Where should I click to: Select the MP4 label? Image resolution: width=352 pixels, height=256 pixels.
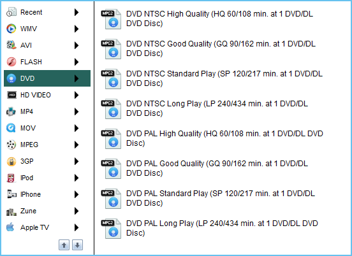click(x=27, y=111)
